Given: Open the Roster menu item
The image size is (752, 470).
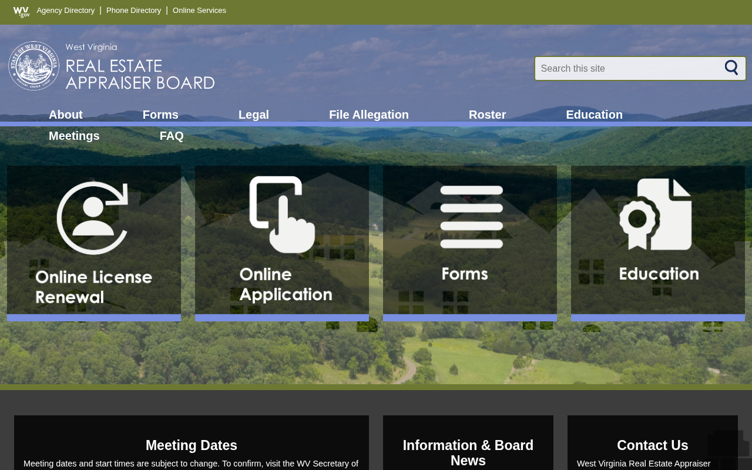Looking at the screenshot, I should (488, 115).
